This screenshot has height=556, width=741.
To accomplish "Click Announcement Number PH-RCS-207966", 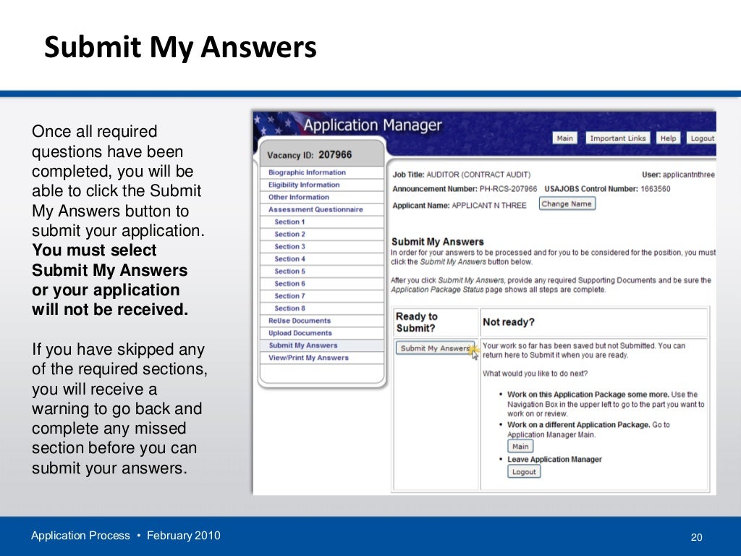I will pos(465,189).
